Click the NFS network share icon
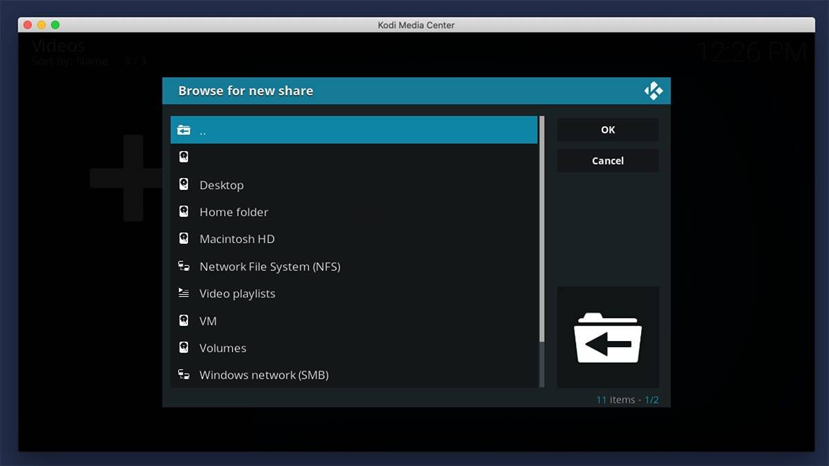This screenshot has width=829, height=466. click(x=184, y=266)
